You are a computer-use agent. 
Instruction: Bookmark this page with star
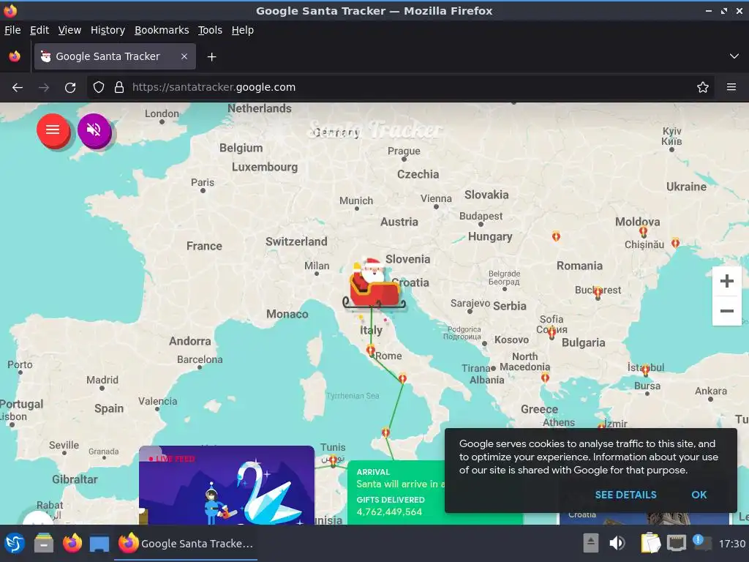703,88
